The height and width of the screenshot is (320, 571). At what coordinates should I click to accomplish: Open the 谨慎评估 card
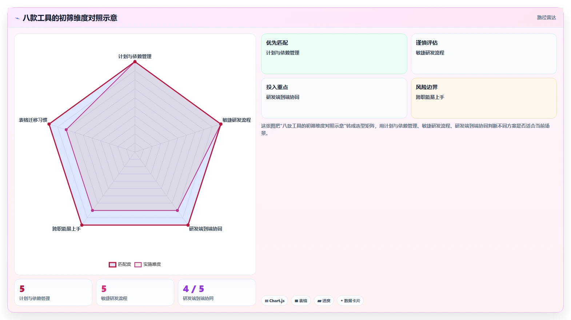coord(484,54)
